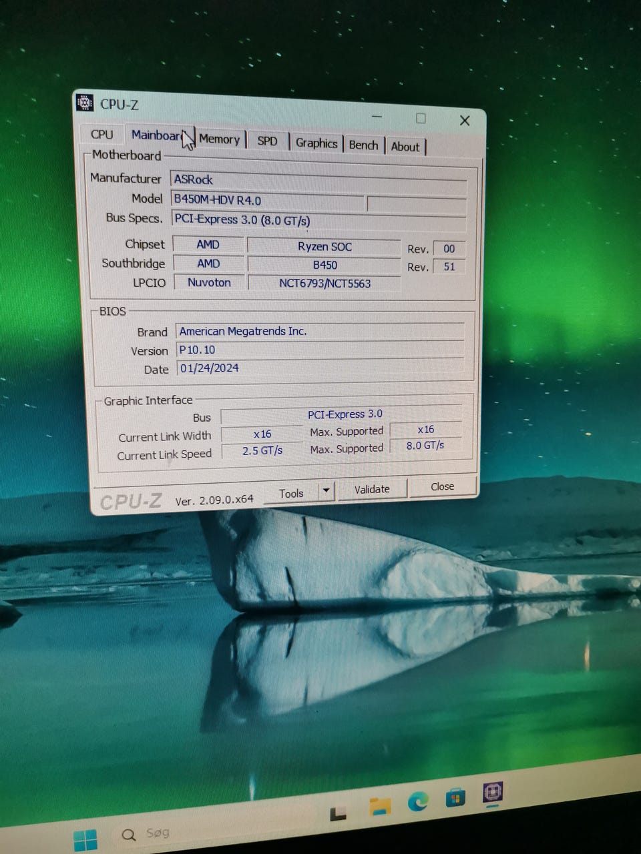Open the CPU tab
Screen dimensions: 641x854
(102, 134)
